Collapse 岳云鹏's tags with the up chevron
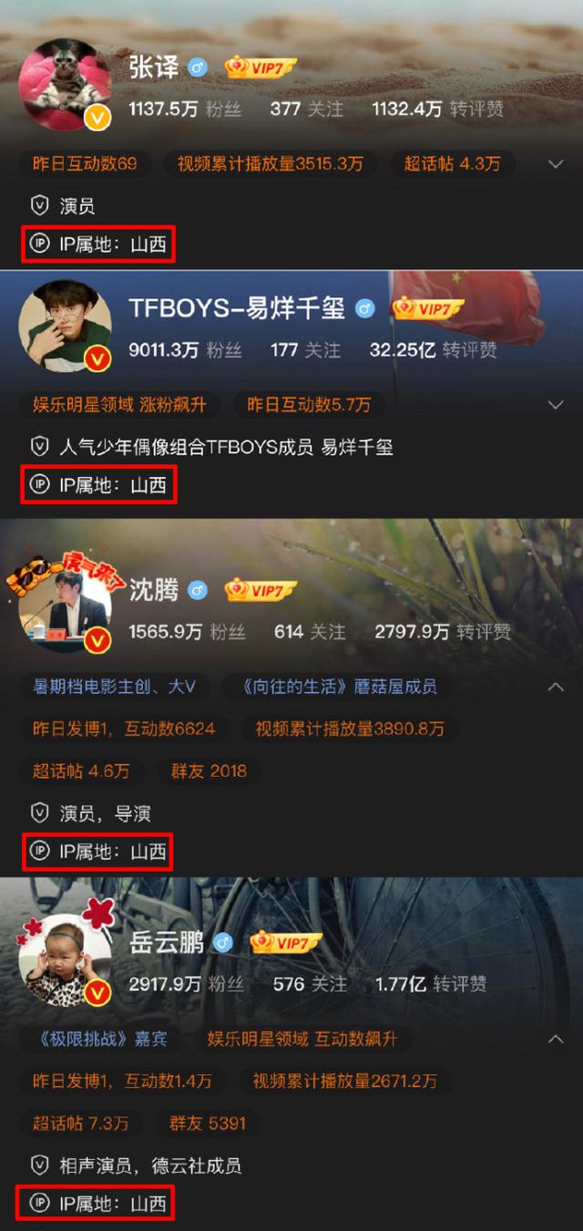The image size is (583, 1231). click(556, 1039)
